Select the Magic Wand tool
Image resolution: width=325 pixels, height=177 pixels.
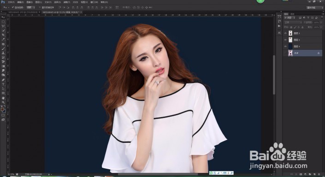(3, 30)
